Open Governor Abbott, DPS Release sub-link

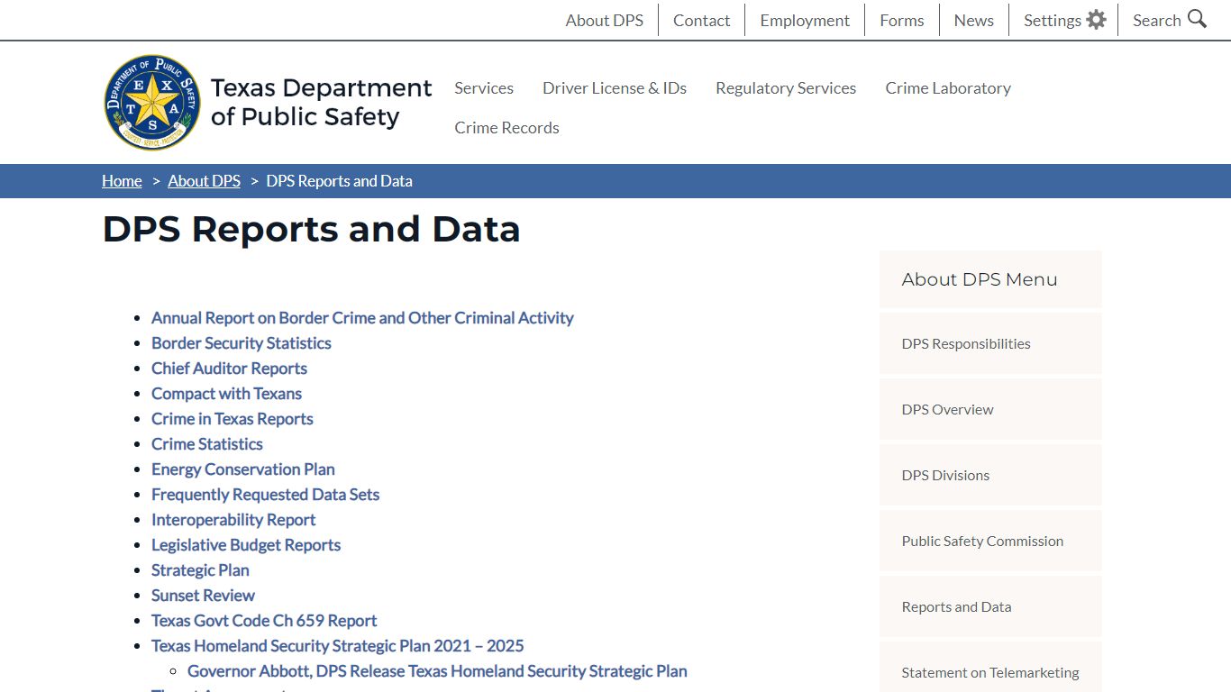[x=437, y=670]
